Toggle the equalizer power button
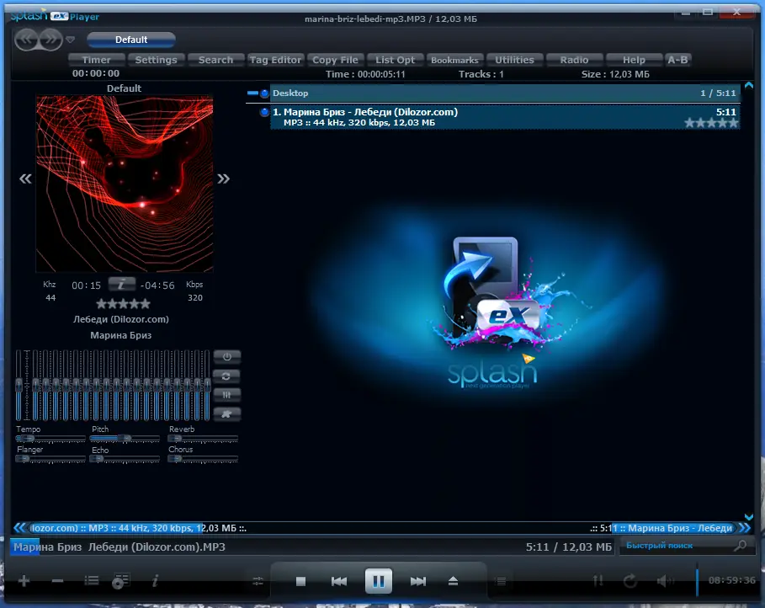The width and height of the screenshot is (765, 608). click(226, 356)
